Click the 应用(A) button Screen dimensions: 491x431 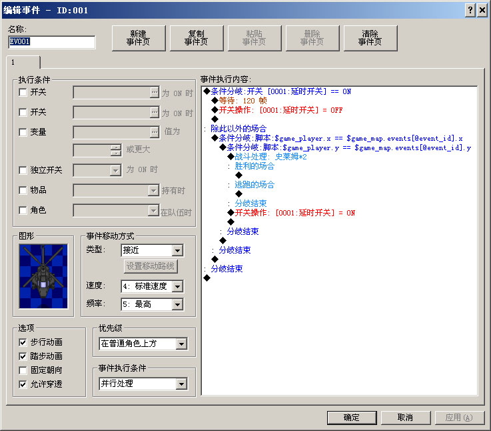click(460, 418)
